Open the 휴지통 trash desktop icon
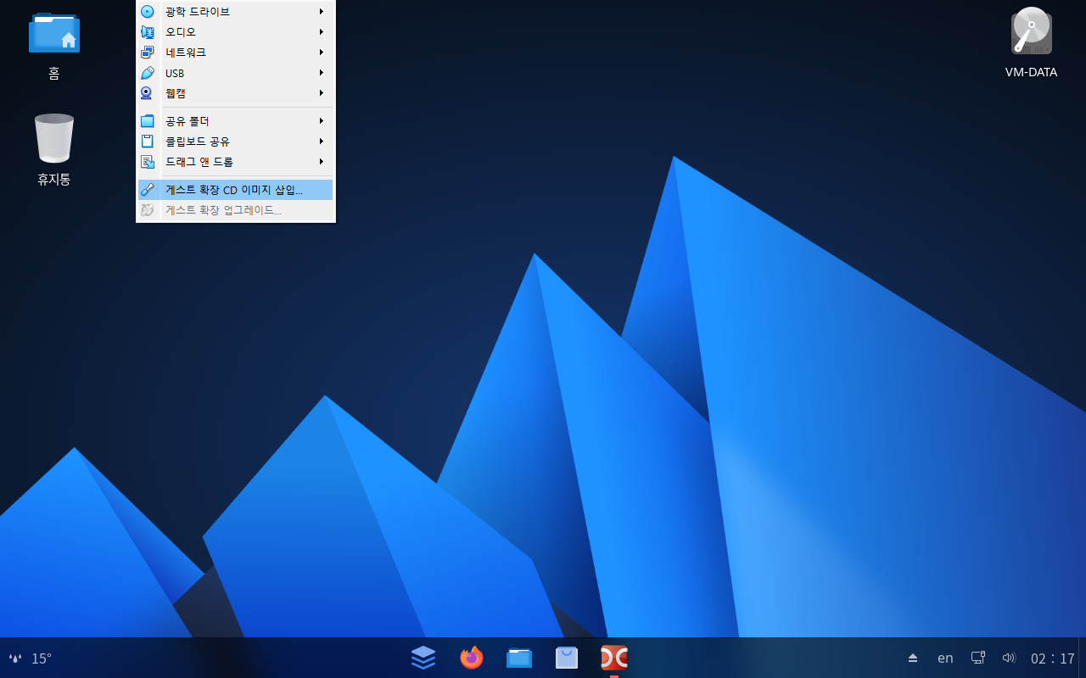Image resolution: width=1086 pixels, height=678 pixels. [54, 138]
